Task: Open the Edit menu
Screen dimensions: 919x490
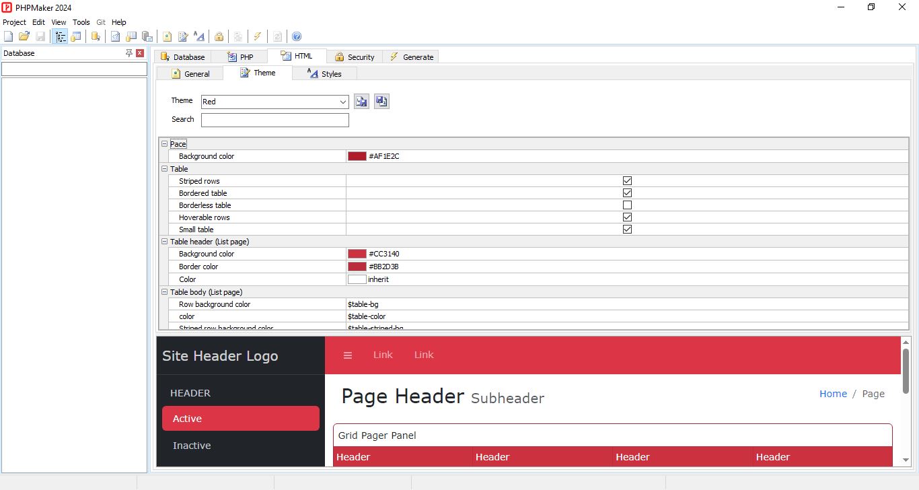Action: pos(38,22)
